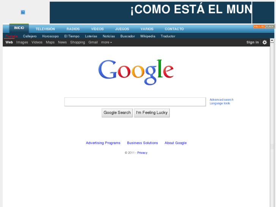Open the TELEVISIÓN tab
Viewport: 276px width, 207px height.
(x=45, y=29)
